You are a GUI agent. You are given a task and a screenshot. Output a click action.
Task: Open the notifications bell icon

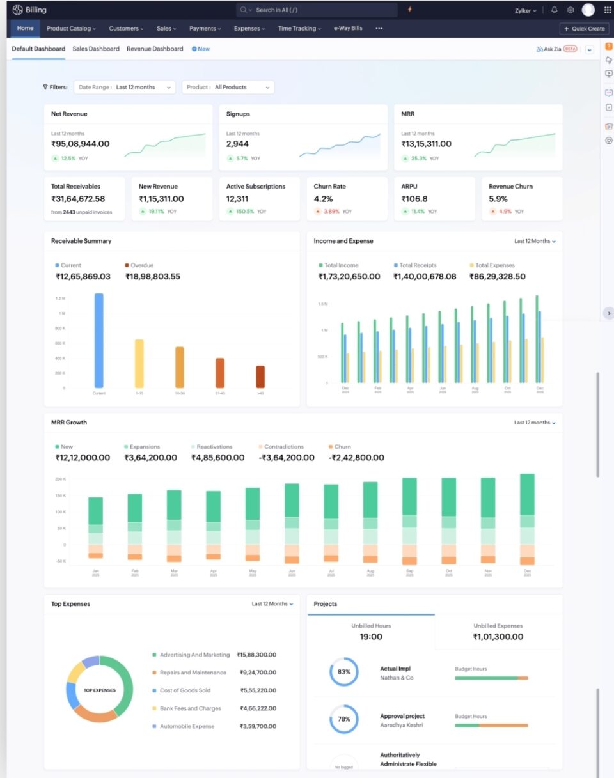point(554,10)
